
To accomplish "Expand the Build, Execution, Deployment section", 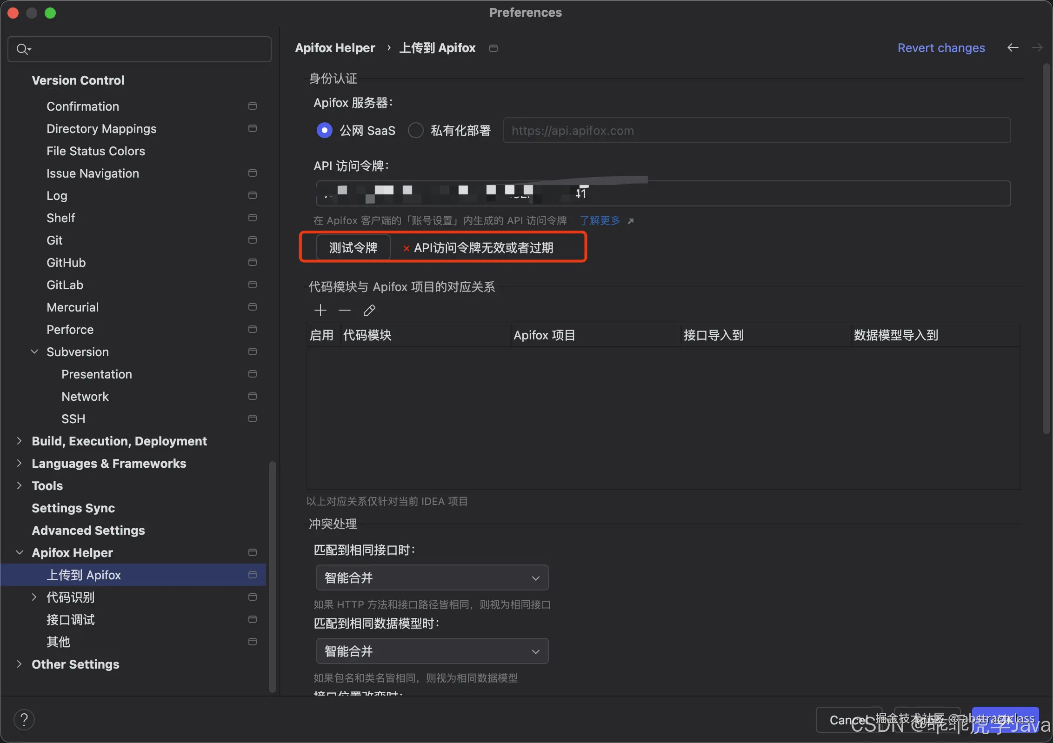I will tap(19, 441).
